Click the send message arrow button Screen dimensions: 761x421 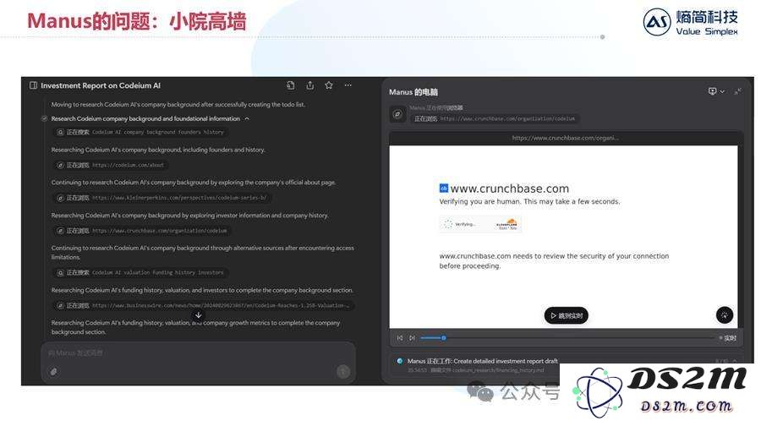pyautogui.click(x=343, y=372)
